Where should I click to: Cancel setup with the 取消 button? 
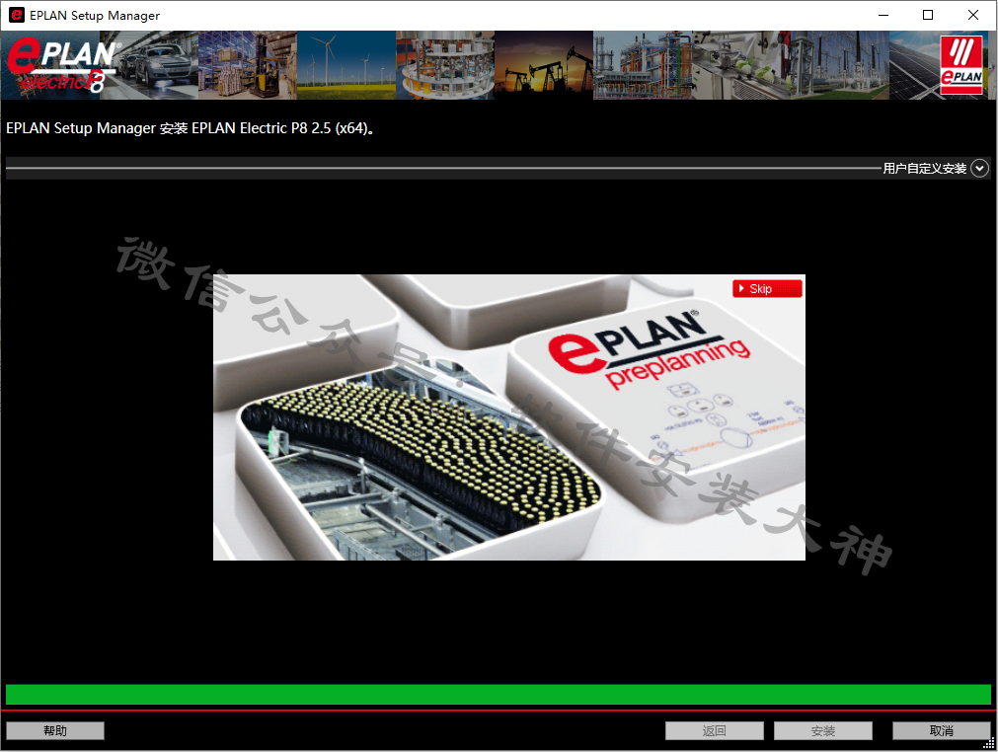(x=942, y=731)
